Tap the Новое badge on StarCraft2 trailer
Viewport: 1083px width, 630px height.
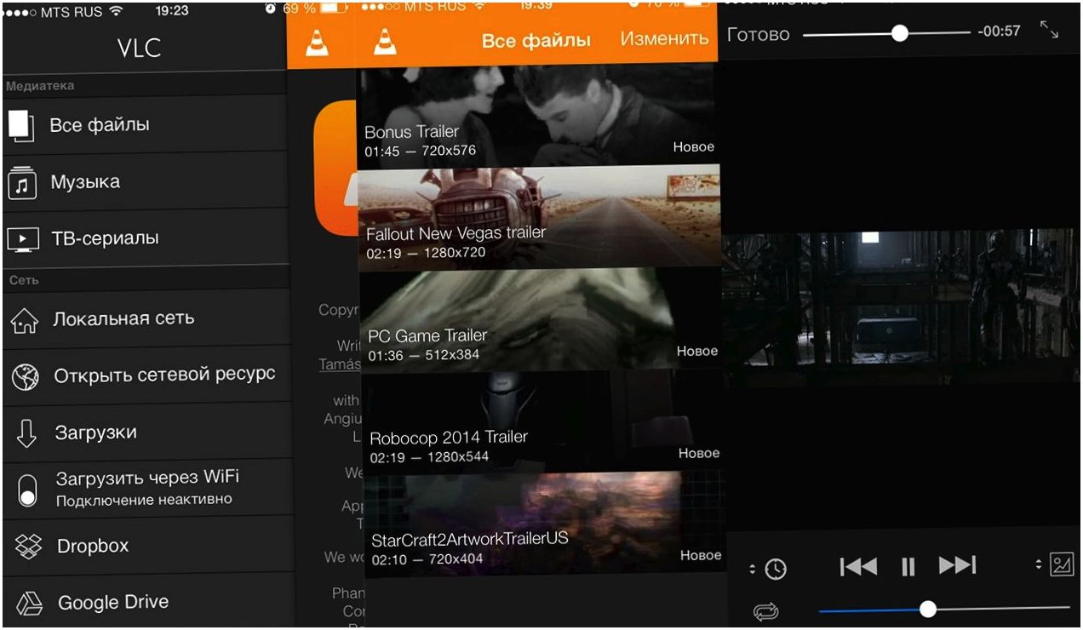coord(701,555)
